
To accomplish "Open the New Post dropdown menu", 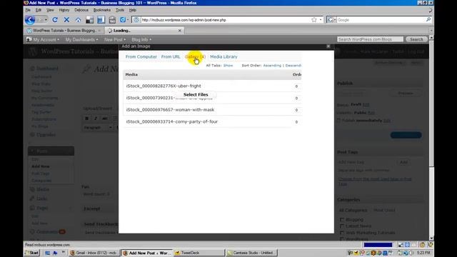I will [115, 40].
